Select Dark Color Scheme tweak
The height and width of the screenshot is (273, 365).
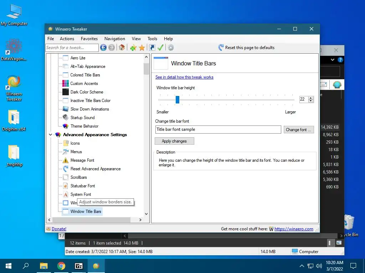(x=87, y=92)
